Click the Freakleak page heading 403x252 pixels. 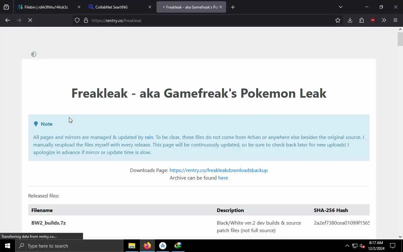[x=199, y=93]
